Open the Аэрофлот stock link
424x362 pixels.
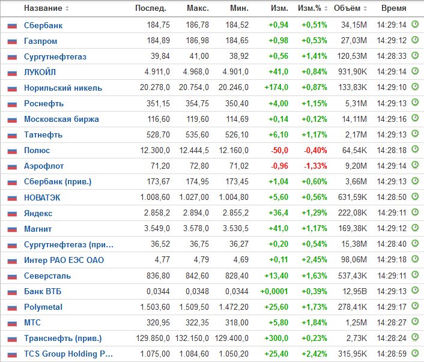[x=44, y=166]
